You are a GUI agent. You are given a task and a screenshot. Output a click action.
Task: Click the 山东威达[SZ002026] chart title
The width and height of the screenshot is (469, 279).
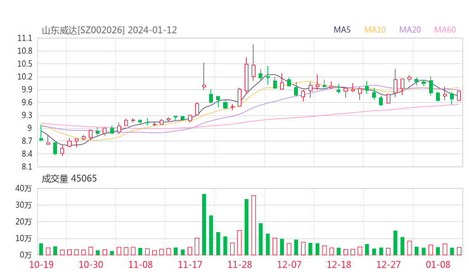click(83, 30)
